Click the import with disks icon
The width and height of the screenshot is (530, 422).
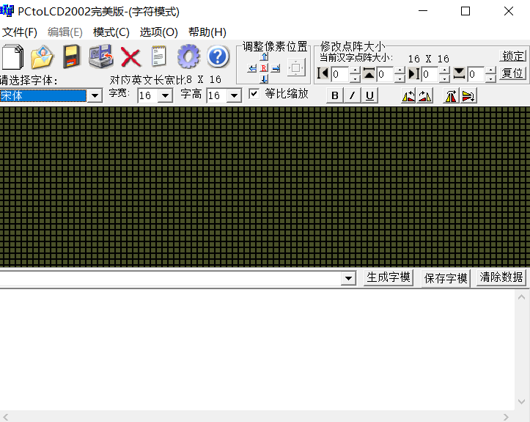pyautogui.click(x=100, y=57)
